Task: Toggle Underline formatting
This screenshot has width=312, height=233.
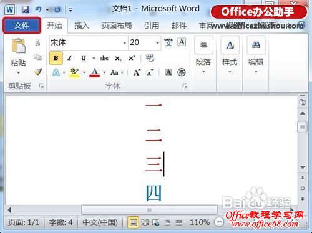Action: (84, 58)
